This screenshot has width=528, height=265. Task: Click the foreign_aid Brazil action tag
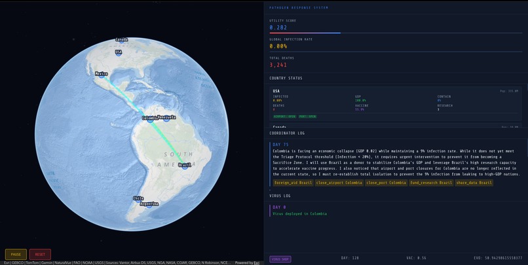pos(293,183)
